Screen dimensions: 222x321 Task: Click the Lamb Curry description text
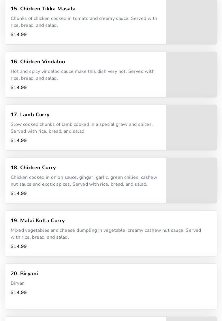(82, 128)
